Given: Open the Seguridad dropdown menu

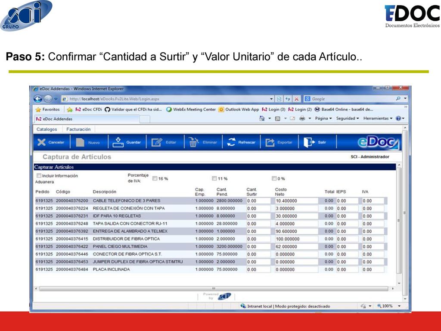Looking at the screenshot, I should [x=348, y=119].
